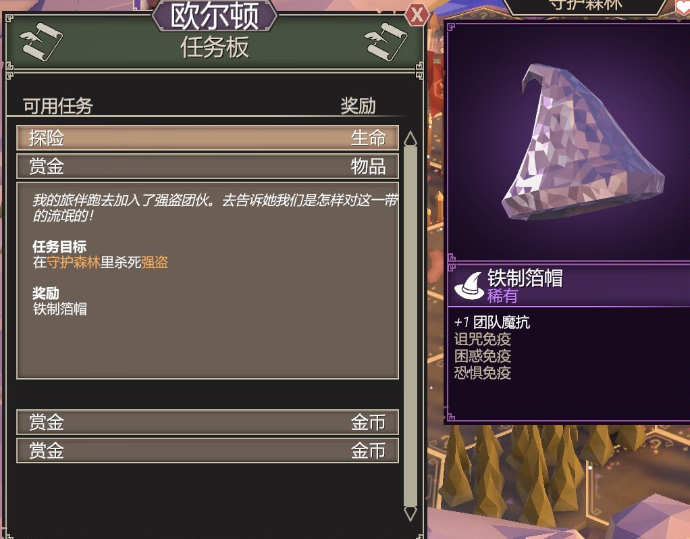The image size is (690, 539).
Task: Click the large tin foil hat image
Action: pyautogui.click(x=583, y=143)
